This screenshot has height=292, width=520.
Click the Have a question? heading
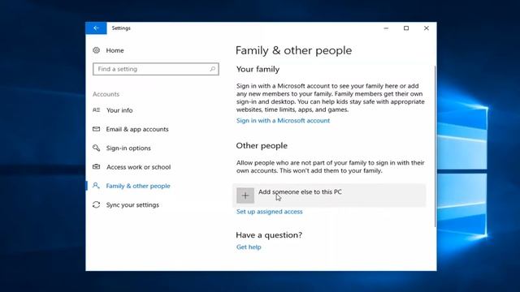point(269,235)
